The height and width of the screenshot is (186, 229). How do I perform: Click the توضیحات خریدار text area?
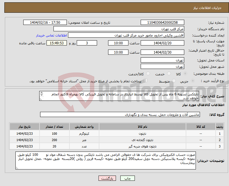105,161
